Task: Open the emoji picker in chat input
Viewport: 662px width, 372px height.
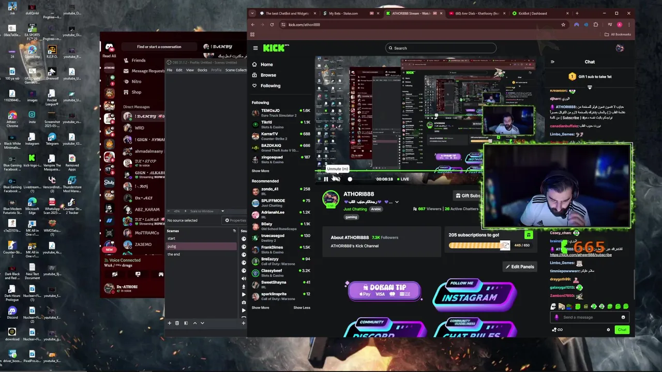Action: tap(623, 317)
